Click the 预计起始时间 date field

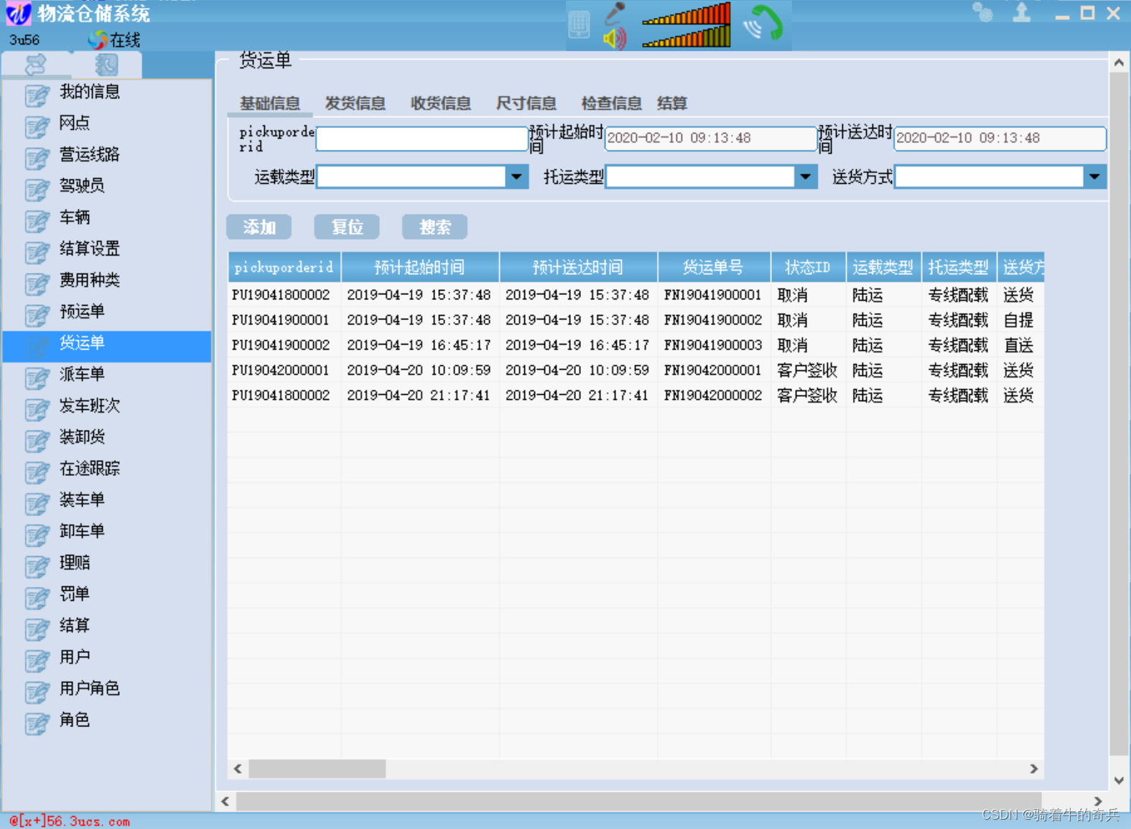[x=711, y=139]
